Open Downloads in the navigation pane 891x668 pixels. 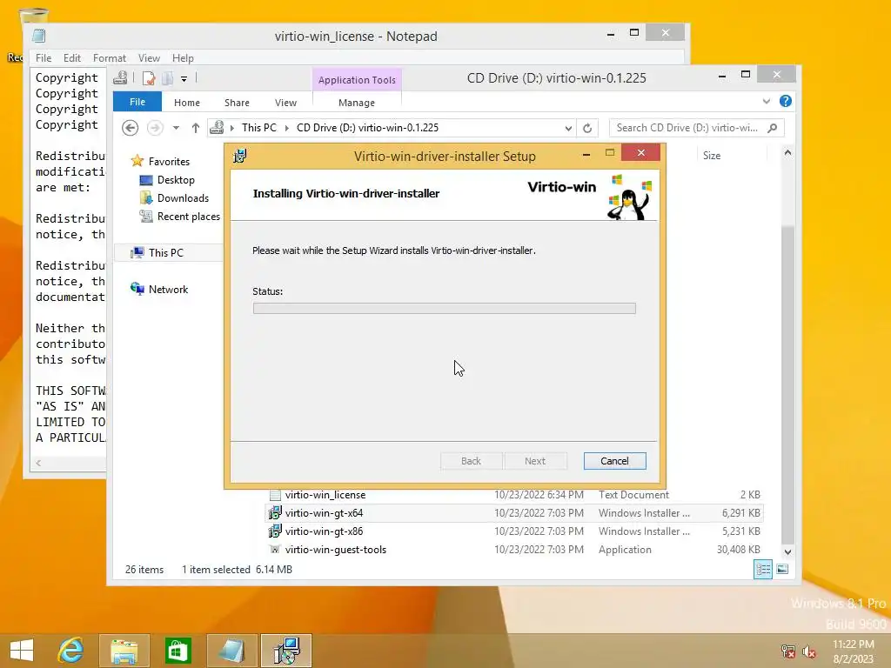tap(183, 197)
